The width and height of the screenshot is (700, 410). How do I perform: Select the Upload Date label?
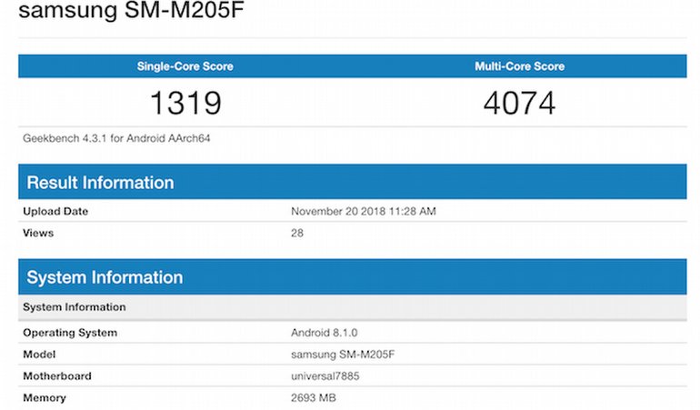(x=55, y=211)
